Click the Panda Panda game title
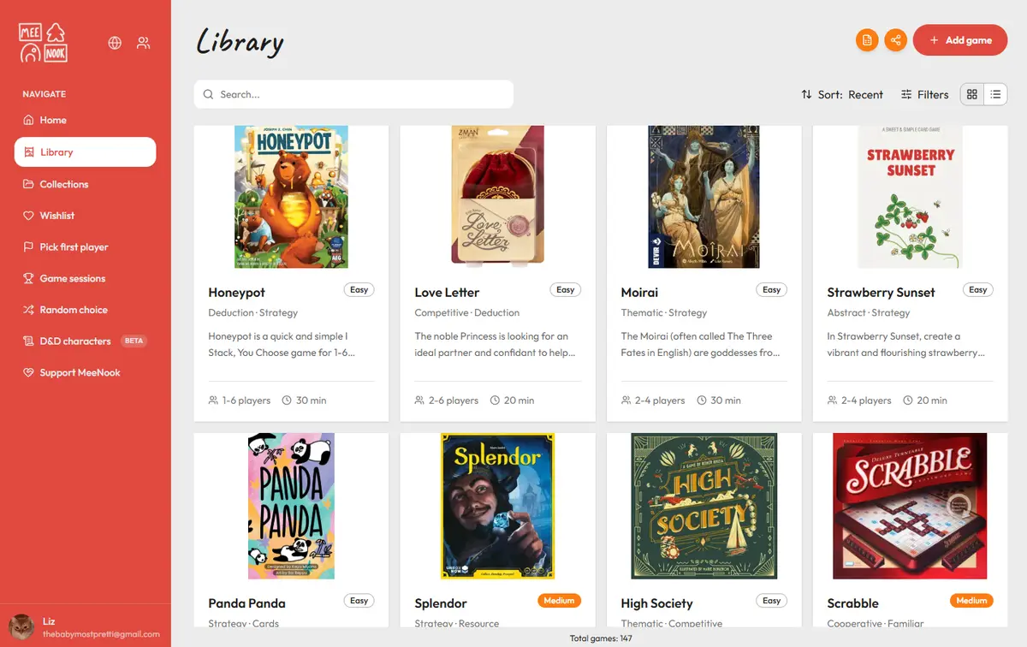 (x=247, y=603)
